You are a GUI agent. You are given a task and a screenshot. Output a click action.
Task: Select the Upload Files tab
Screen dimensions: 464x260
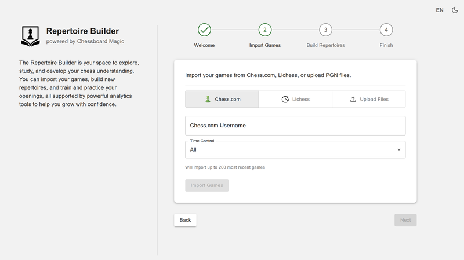click(x=368, y=100)
